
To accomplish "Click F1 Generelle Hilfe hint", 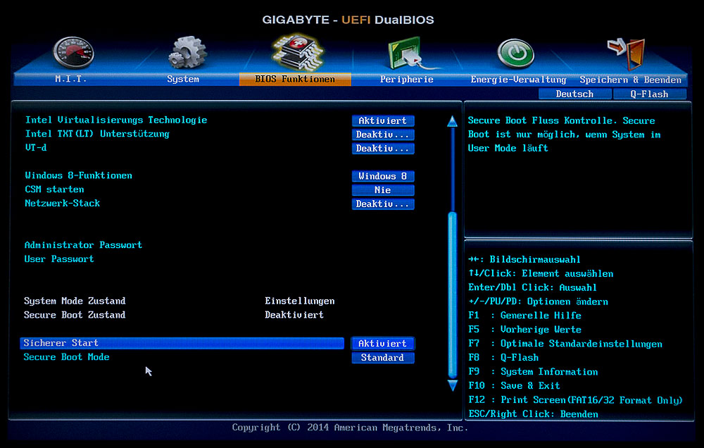I will pyautogui.click(x=525, y=316).
